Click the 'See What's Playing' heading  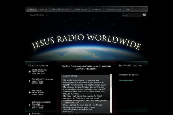click(130, 66)
